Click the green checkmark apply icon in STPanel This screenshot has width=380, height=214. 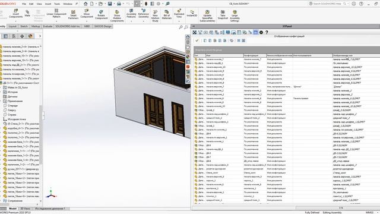(197, 40)
